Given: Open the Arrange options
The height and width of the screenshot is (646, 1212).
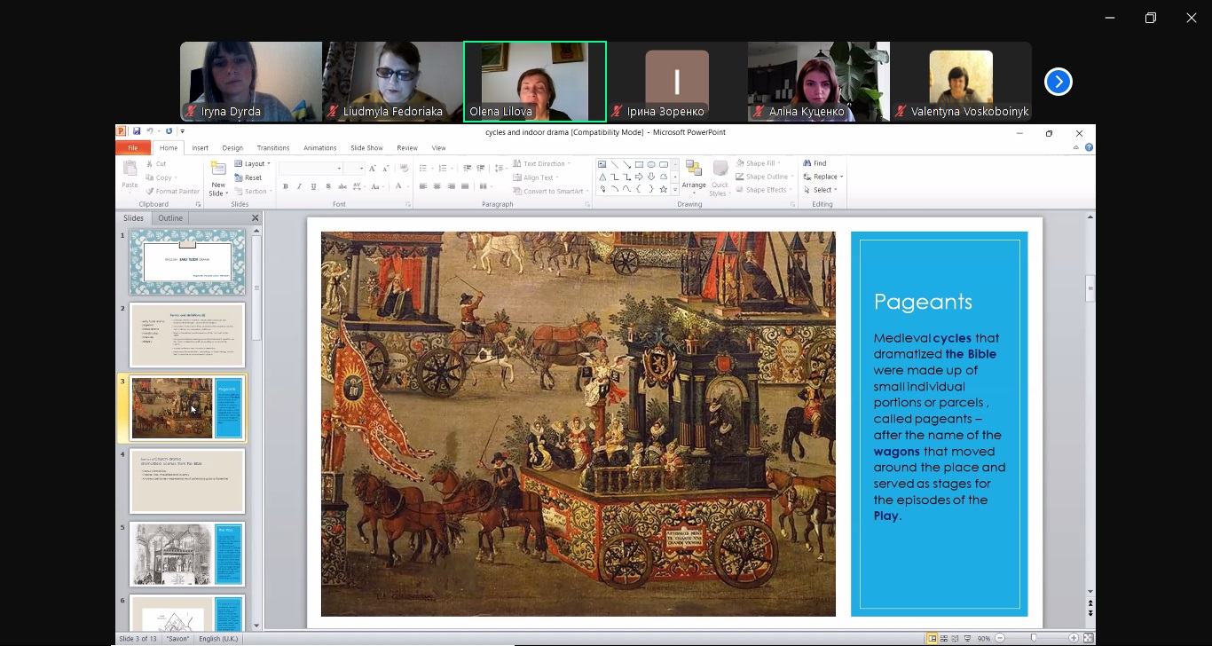Looking at the screenshot, I should tap(694, 178).
